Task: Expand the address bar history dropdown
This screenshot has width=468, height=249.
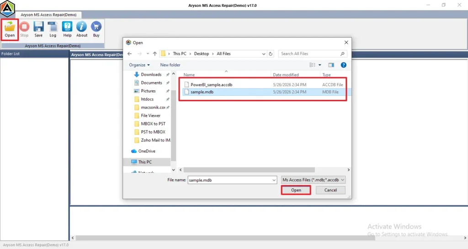Action: coord(264,54)
